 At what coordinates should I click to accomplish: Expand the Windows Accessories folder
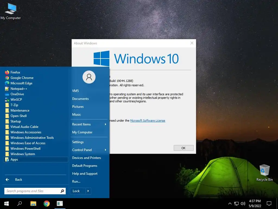(36, 132)
